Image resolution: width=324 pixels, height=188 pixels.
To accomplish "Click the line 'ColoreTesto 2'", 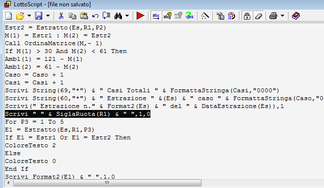I will pyautogui.click(x=30, y=145).
